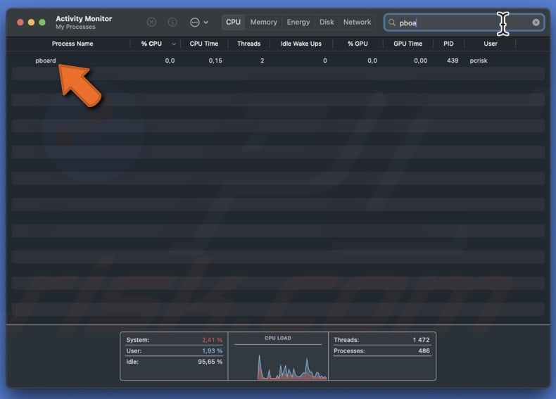Click inside the pboa search field
The image size is (556, 399).
click(x=464, y=23)
